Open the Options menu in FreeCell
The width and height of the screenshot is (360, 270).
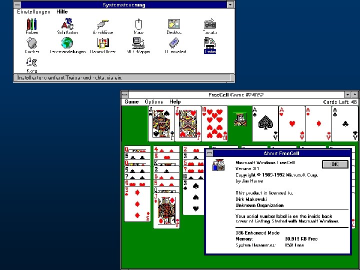pyautogui.click(x=154, y=101)
